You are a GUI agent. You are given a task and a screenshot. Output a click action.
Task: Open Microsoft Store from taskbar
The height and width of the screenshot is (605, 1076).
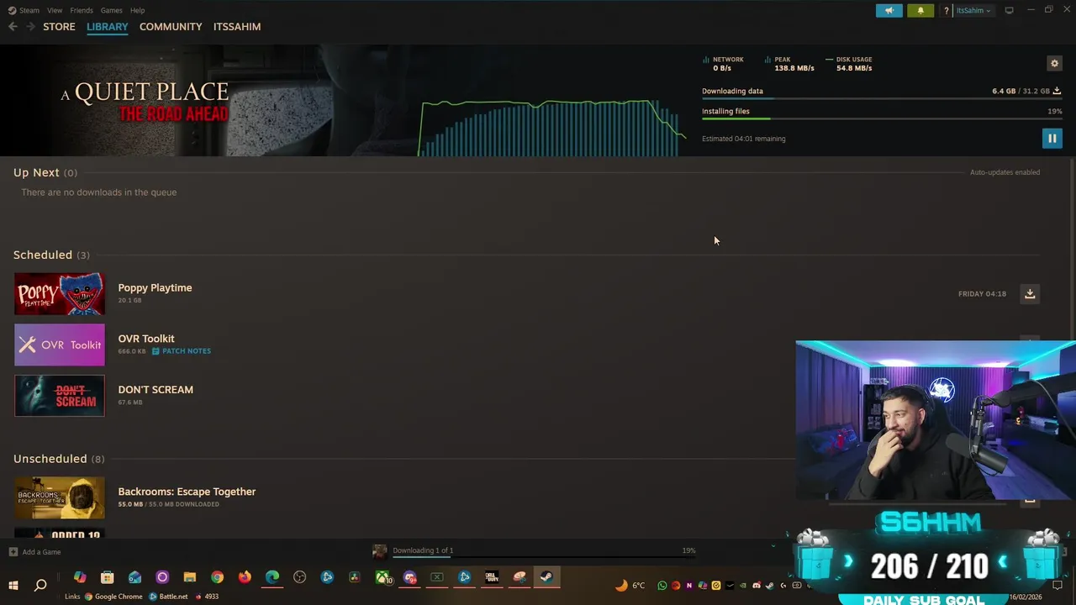pyautogui.click(x=107, y=577)
